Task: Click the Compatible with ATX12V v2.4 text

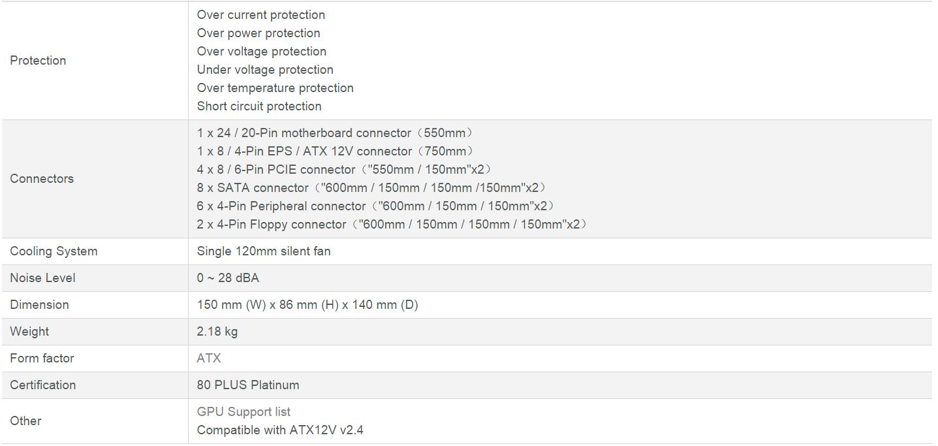Action: 280,430
